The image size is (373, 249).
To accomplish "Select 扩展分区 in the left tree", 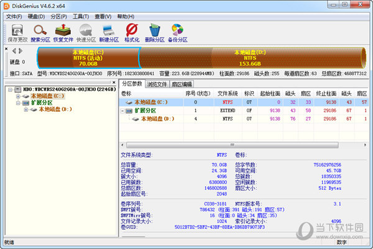I will 42,102.
